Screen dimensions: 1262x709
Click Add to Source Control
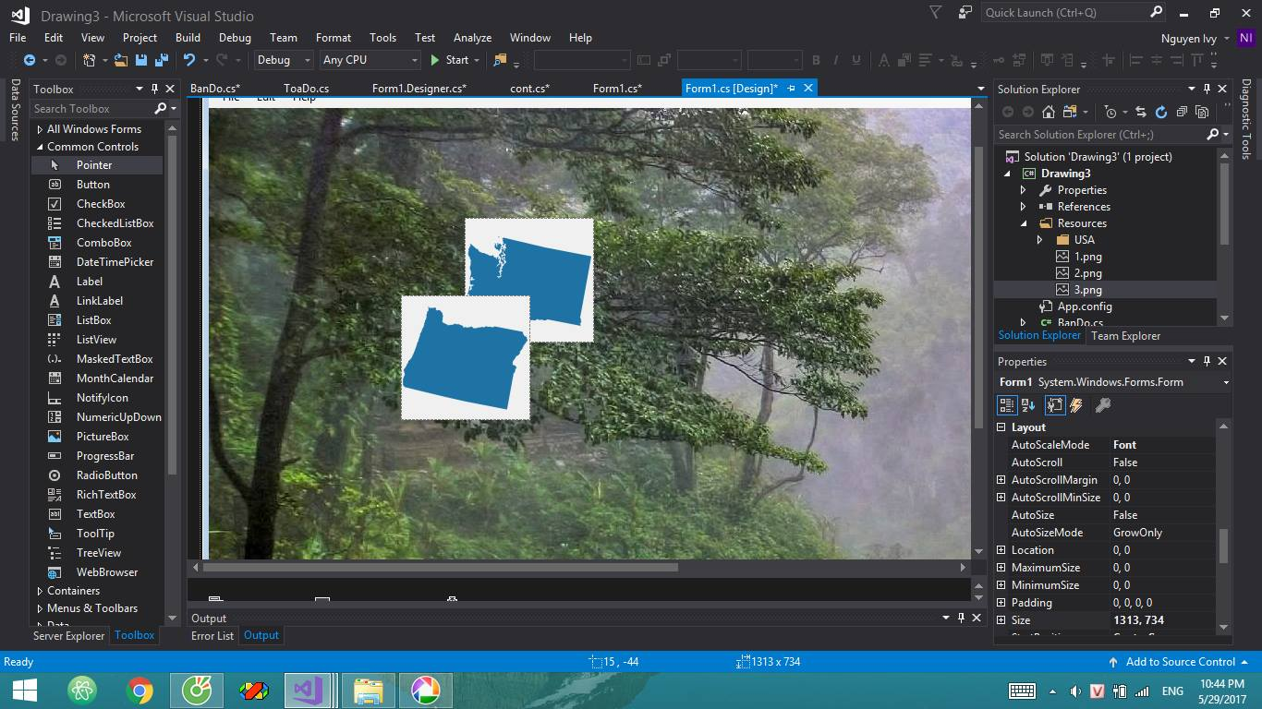1180,662
